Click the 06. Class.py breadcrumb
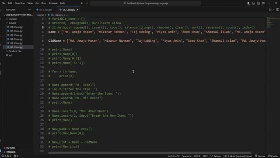The width and height of the screenshot is (280, 158). tap(57, 15)
